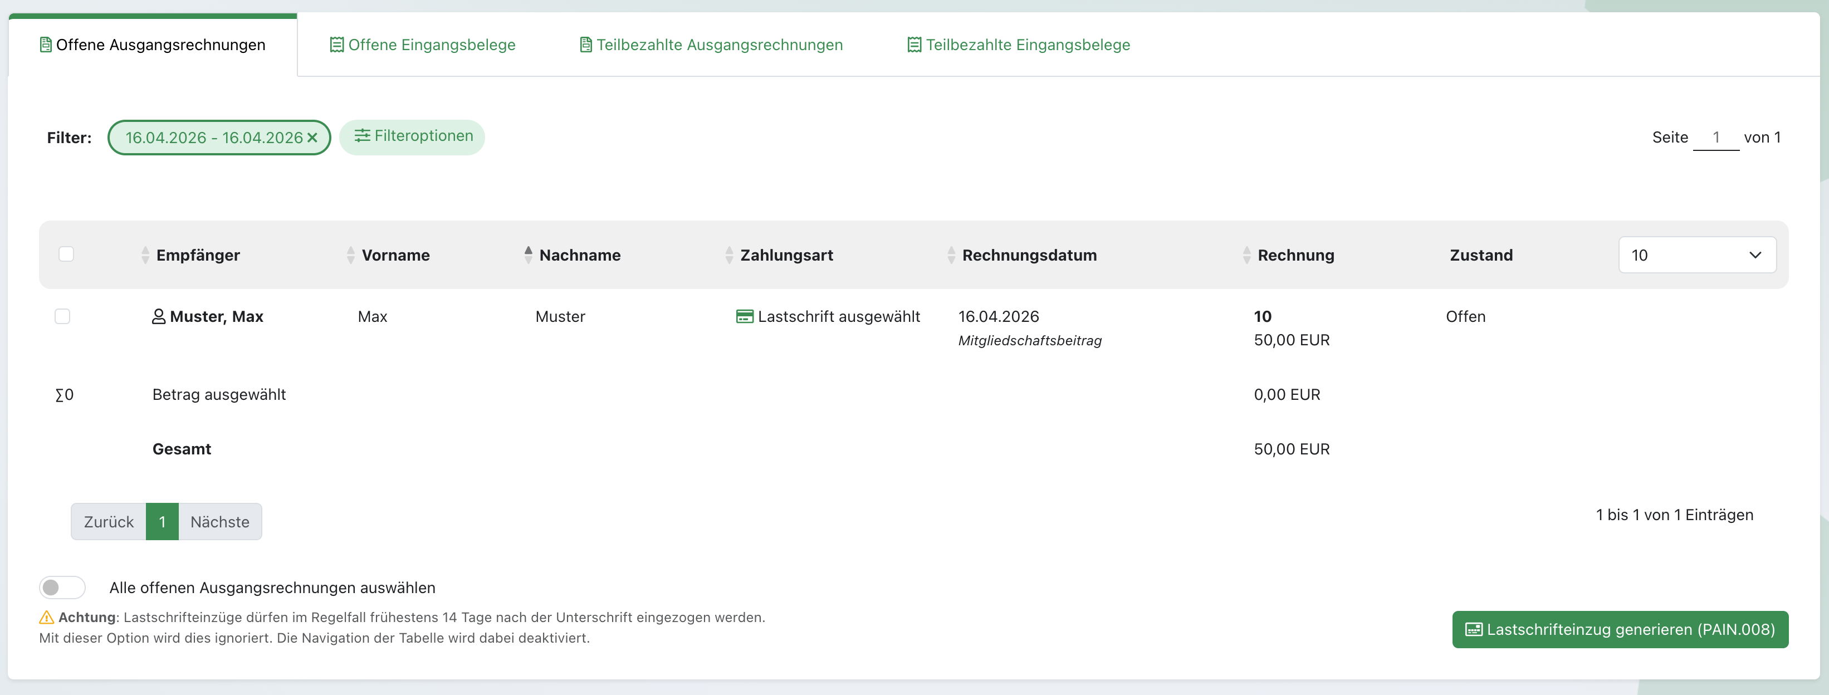Check the Muster, Max row checkbox

point(62,317)
